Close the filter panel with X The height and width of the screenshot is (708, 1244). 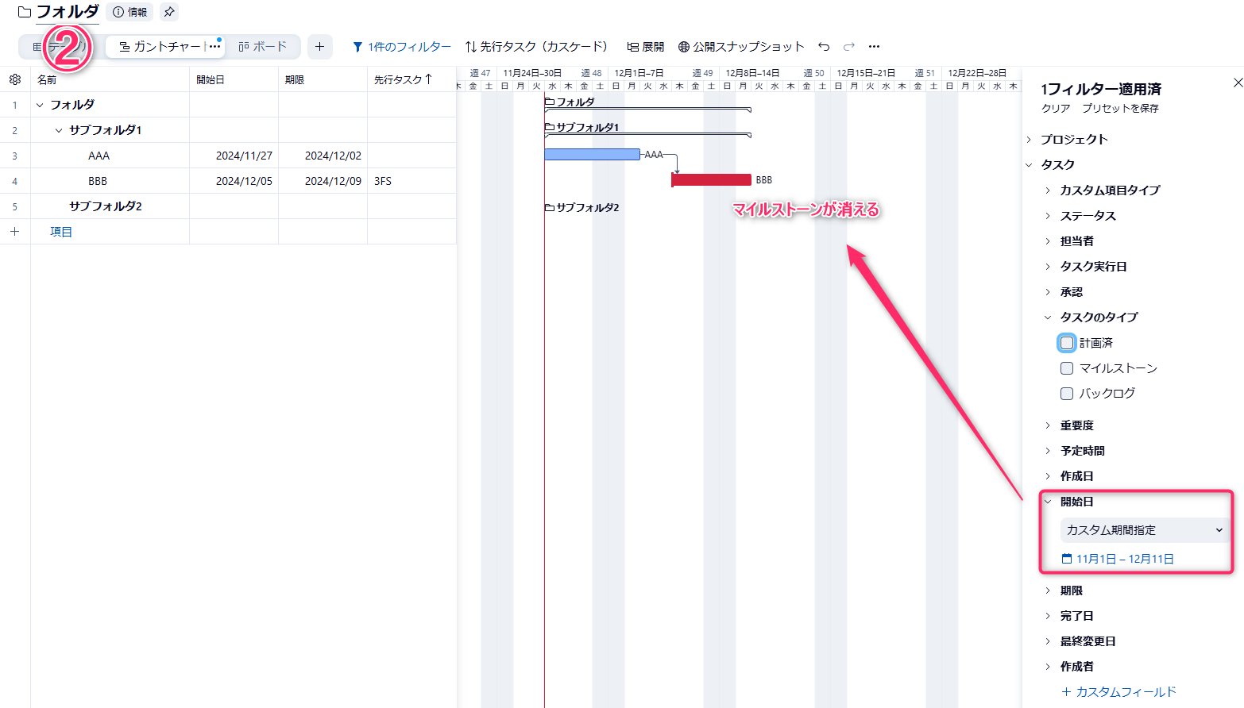1237,83
